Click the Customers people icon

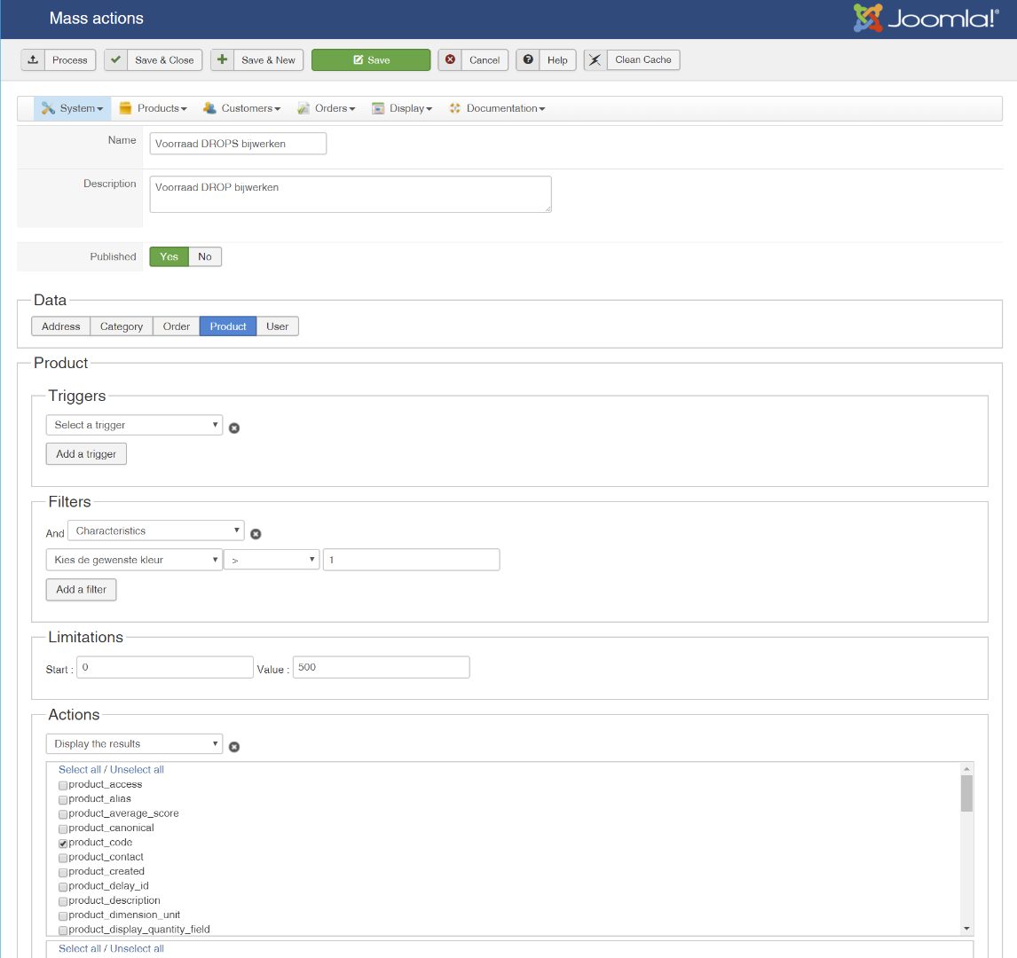pos(209,108)
